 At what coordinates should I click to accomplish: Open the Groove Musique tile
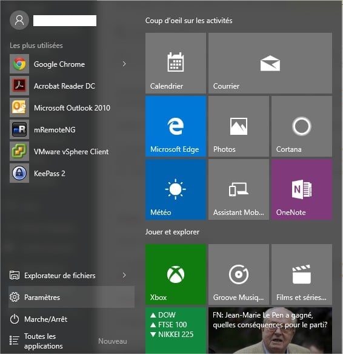239,274
